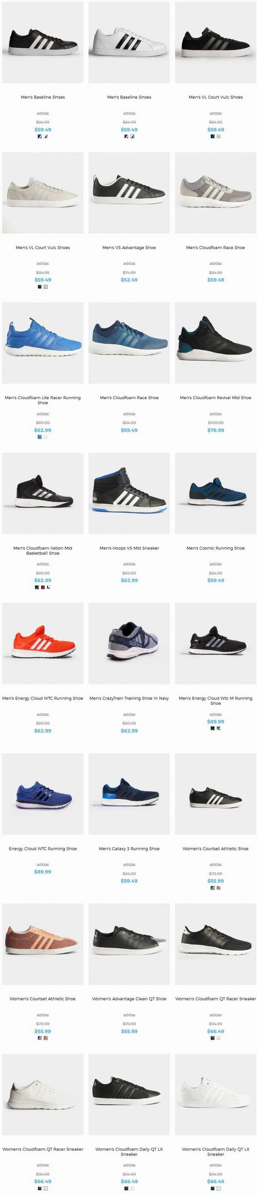Screen dimensions: 257x1194
Task: Open the grey Men's VL Court Vulc Shoes photo
Action: coord(43,193)
